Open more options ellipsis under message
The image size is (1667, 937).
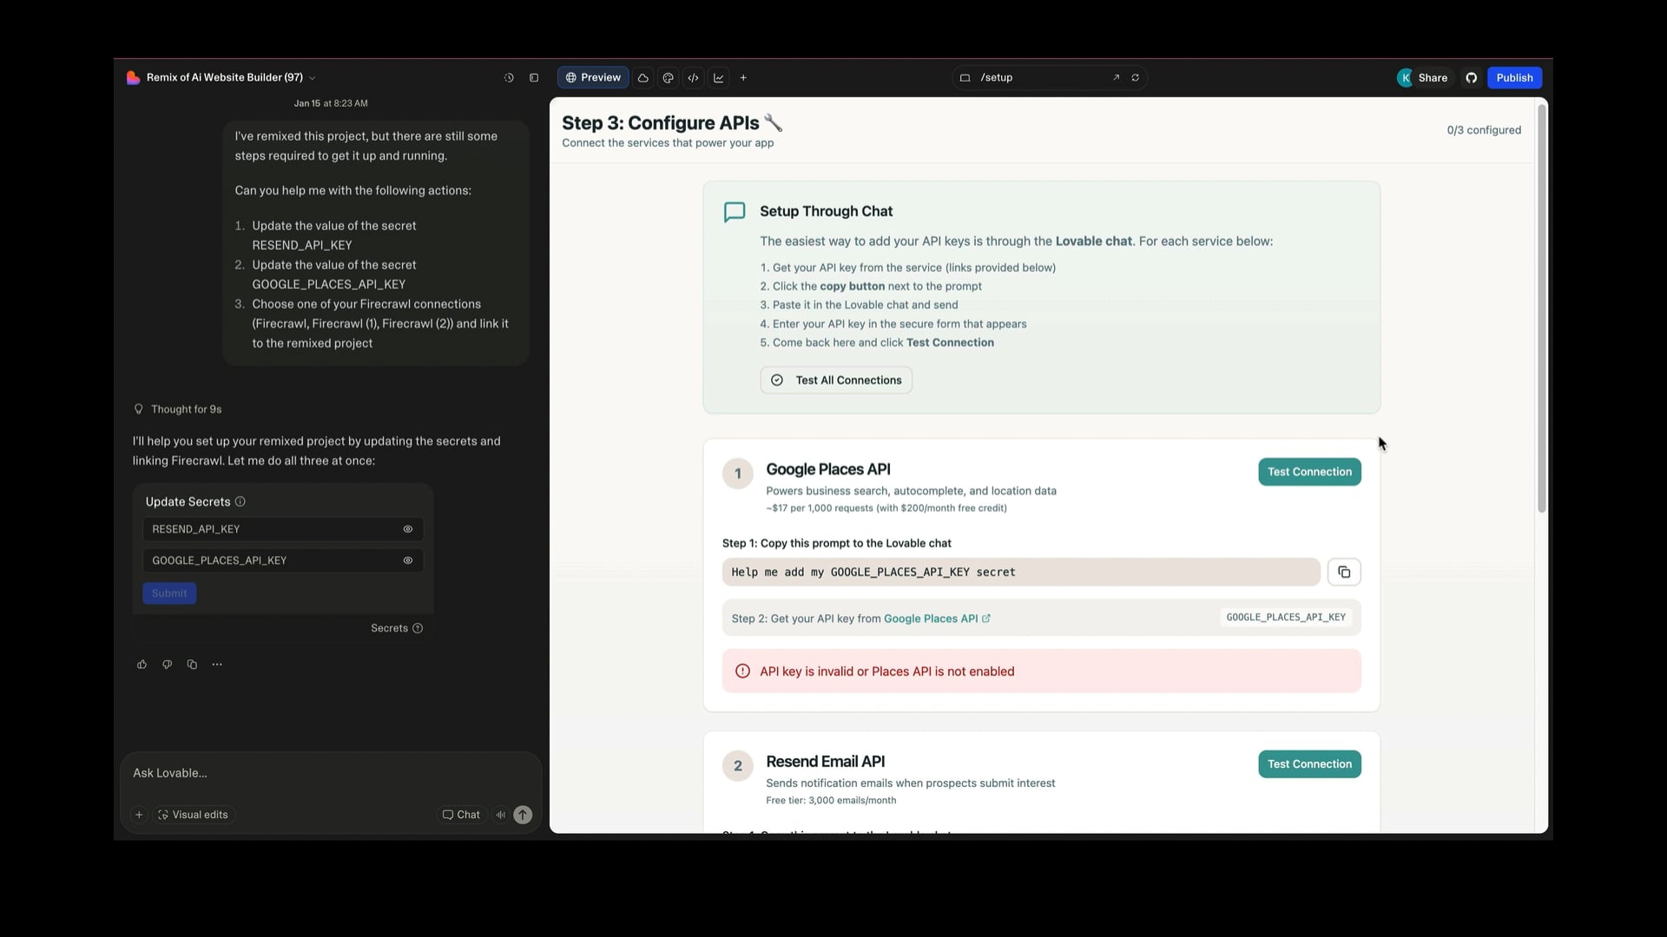coord(217,665)
